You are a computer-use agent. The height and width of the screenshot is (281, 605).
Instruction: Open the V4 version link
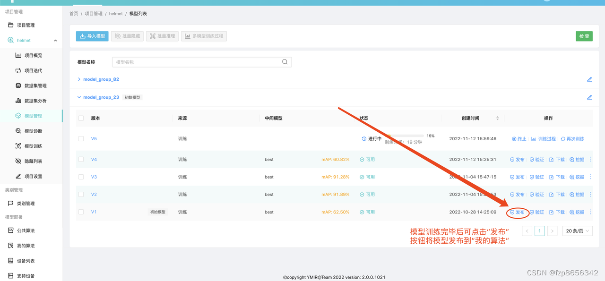[94, 160]
